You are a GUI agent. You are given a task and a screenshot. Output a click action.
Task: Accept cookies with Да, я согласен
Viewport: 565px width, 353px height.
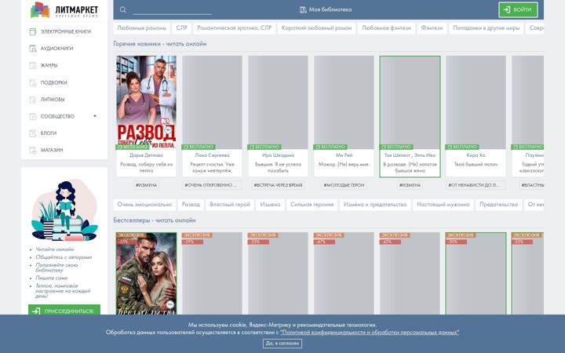click(282, 344)
